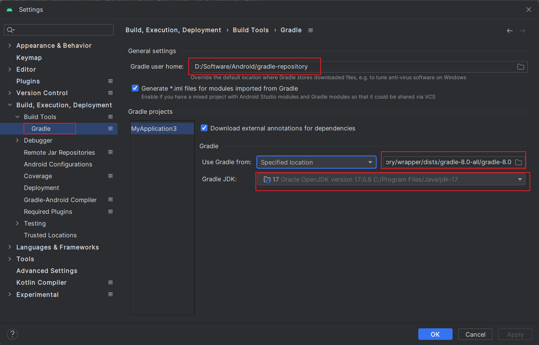Viewport: 539px width, 345px height.
Task: Expand the Editor section
Action: [x=10, y=69]
